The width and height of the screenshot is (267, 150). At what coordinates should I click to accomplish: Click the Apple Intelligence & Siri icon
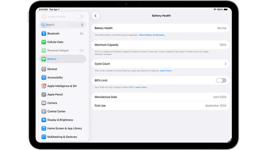tap(44, 86)
